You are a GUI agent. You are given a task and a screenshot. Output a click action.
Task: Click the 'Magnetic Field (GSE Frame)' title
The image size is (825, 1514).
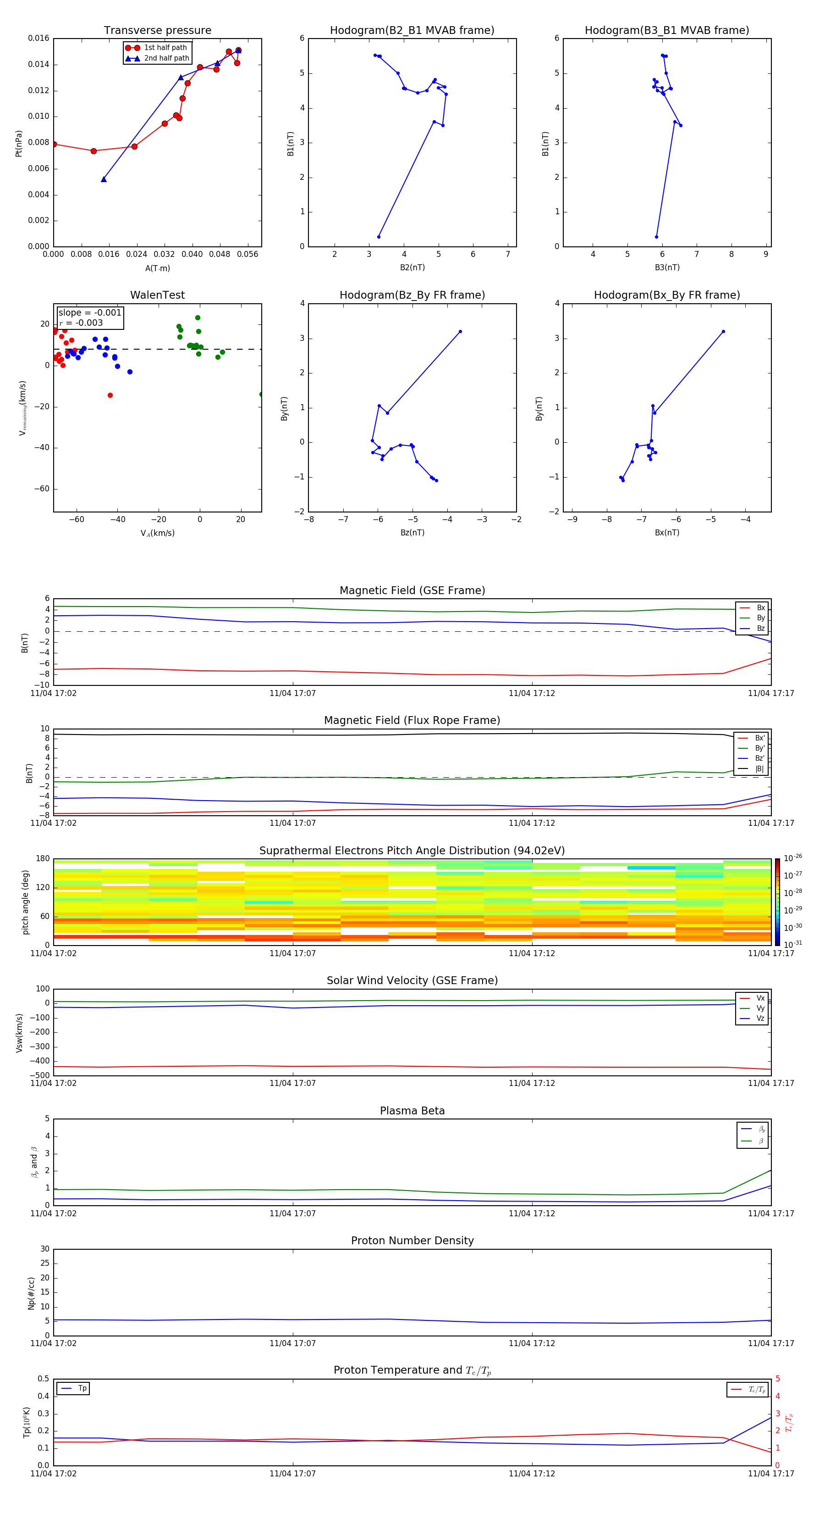[x=412, y=590]
